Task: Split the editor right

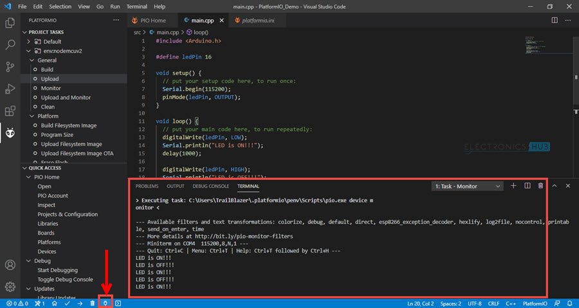Action: pyautogui.click(x=555, y=21)
